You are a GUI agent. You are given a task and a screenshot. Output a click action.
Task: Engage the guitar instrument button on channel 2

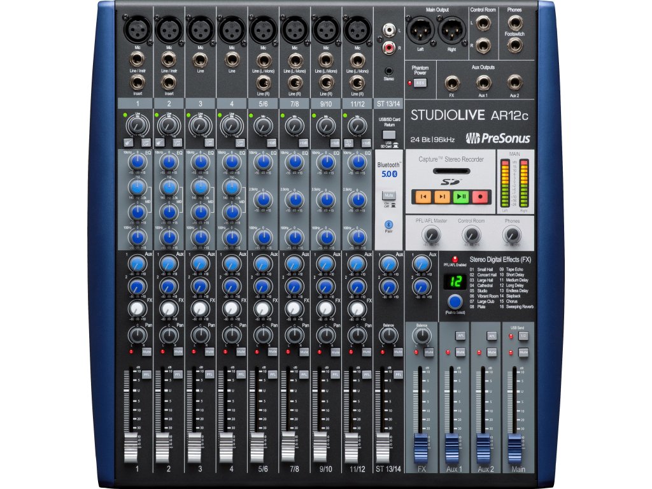tap(160, 142)
